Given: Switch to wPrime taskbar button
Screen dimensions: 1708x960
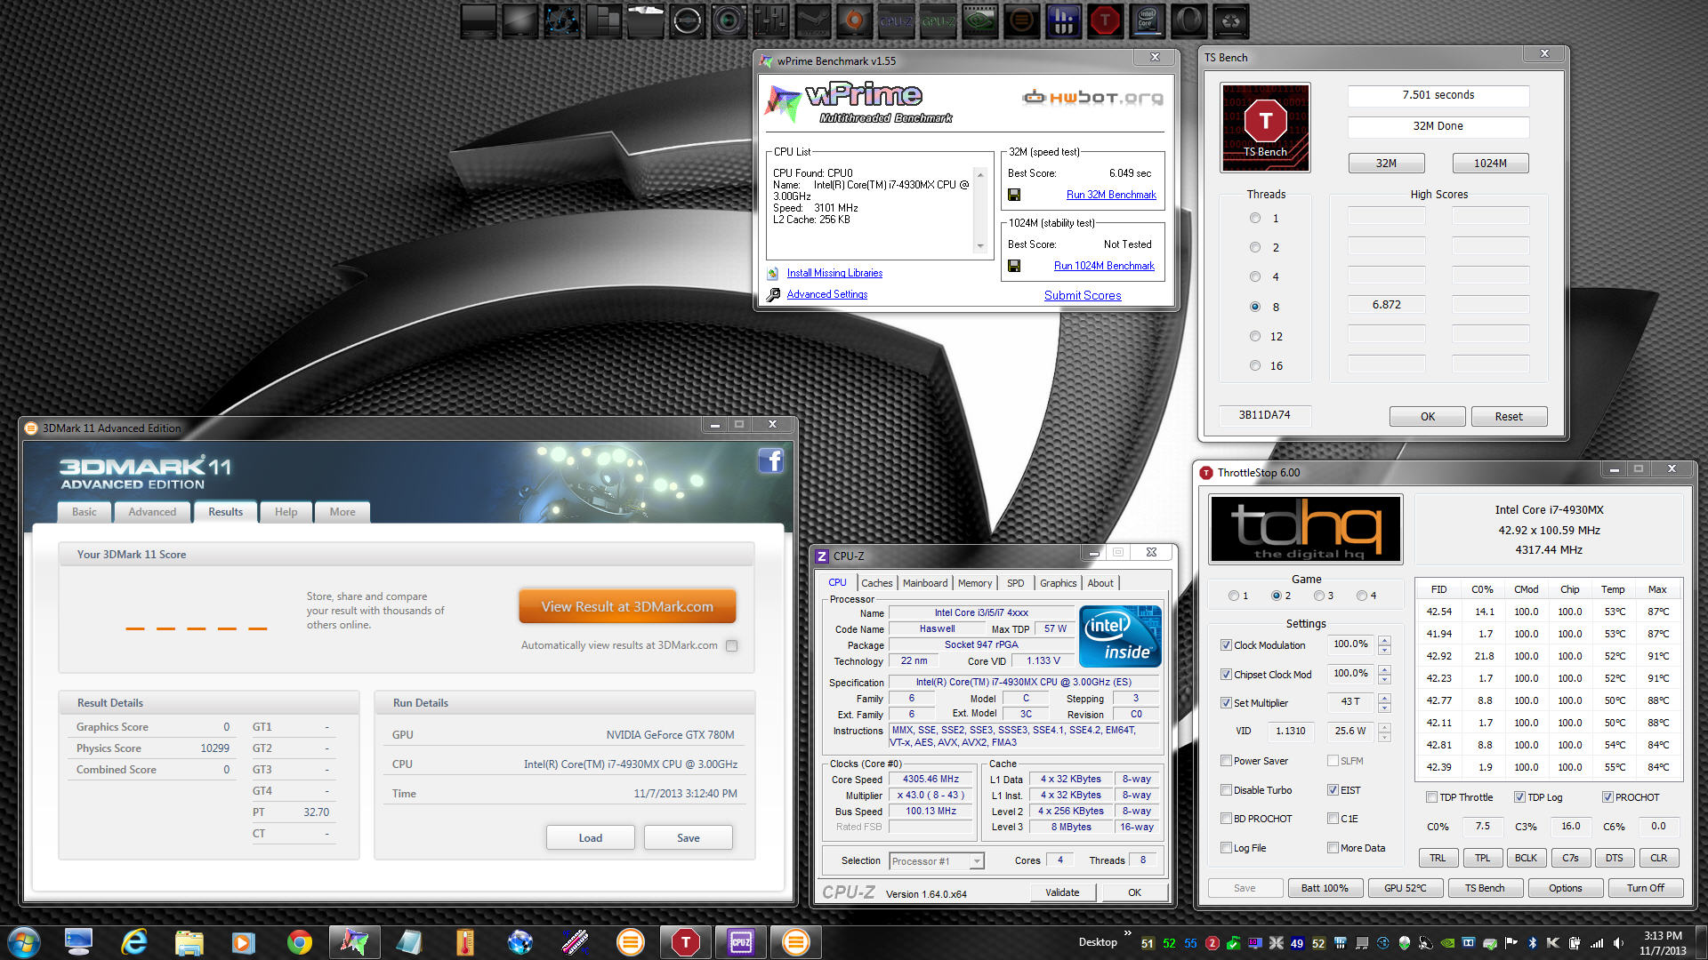Looking at the screenshot, I should pyautogui.click(x=354, y=941).
